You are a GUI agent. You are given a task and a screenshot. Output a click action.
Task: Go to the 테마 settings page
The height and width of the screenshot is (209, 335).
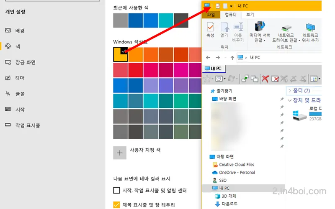(x=15, y=78)
